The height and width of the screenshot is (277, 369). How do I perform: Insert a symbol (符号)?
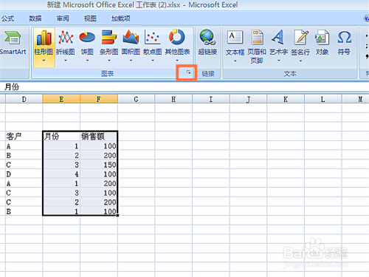tap(344, 42)
